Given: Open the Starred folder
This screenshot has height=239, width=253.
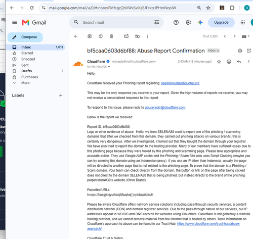Looking at the screenshot, I should [x=27, y=53].
